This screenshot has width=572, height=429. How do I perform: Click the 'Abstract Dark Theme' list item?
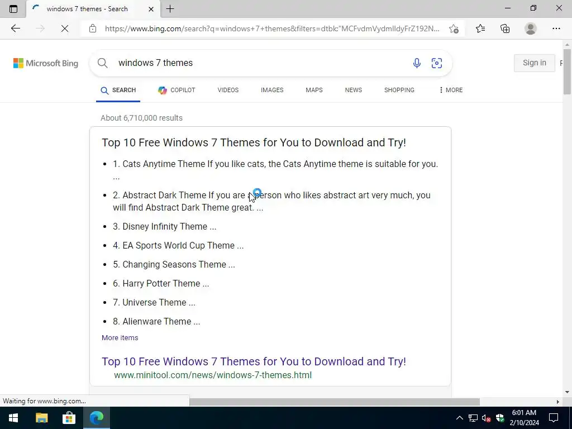[272, 201]
